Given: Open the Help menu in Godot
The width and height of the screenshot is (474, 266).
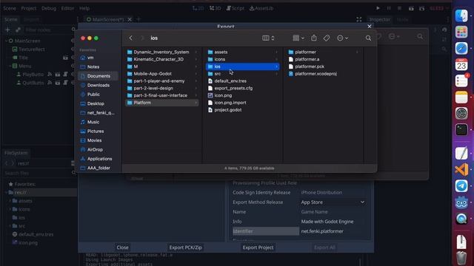Looking at the screenshot, I should coord(84,8).
